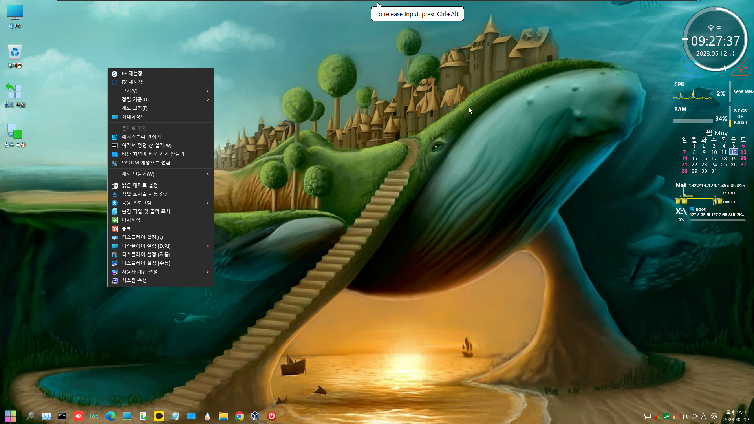
Task: Select 새로 고침(E) menu entry
Action: (161, 108)
